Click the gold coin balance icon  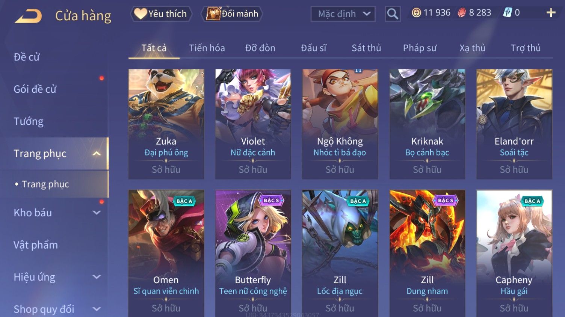click(x=416, y=13)
